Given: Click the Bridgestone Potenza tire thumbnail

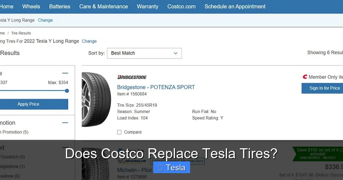Looking at the screenshot, I should [96, 99].
